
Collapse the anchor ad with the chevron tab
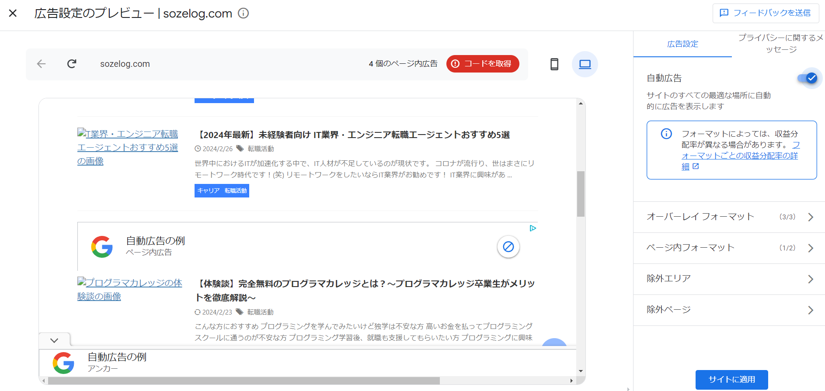[54, 340]
